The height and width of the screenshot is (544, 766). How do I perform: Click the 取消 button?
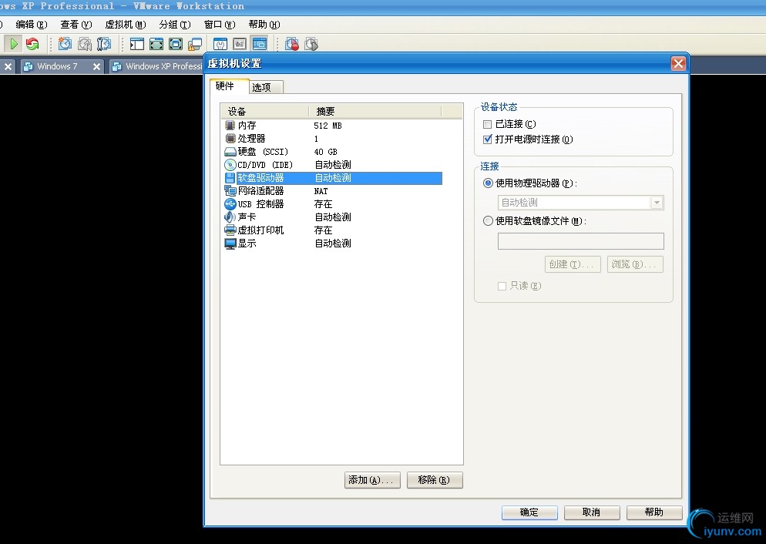tap(592, 512)
